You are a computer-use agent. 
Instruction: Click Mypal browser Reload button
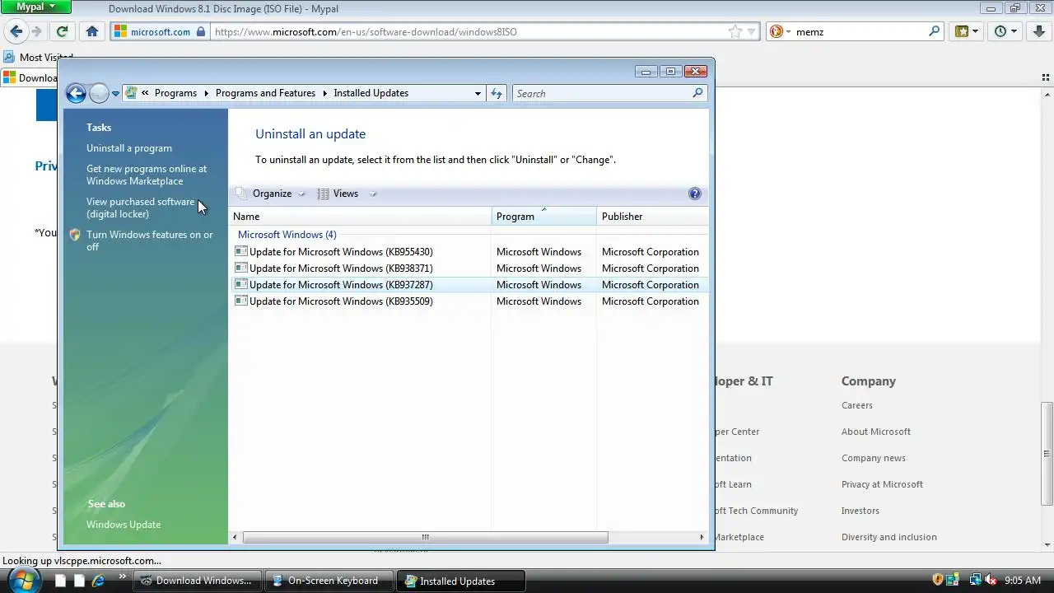click(x=62, y=31)
